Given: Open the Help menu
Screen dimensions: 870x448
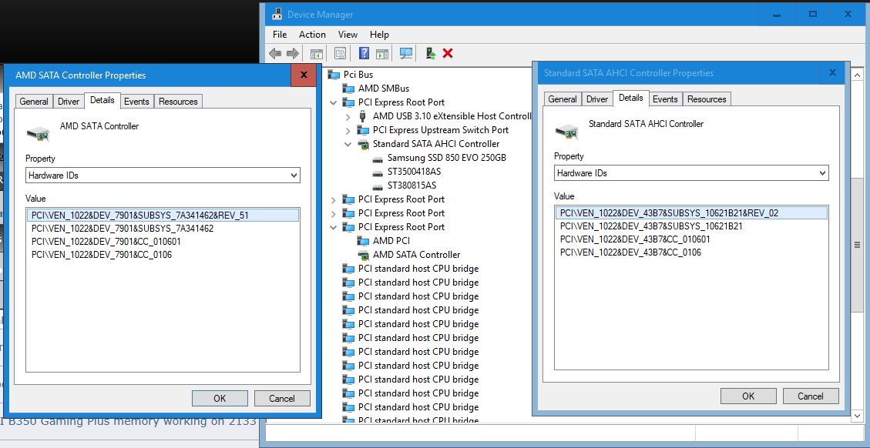Looking at the screenshot, I should coord(379,35).
